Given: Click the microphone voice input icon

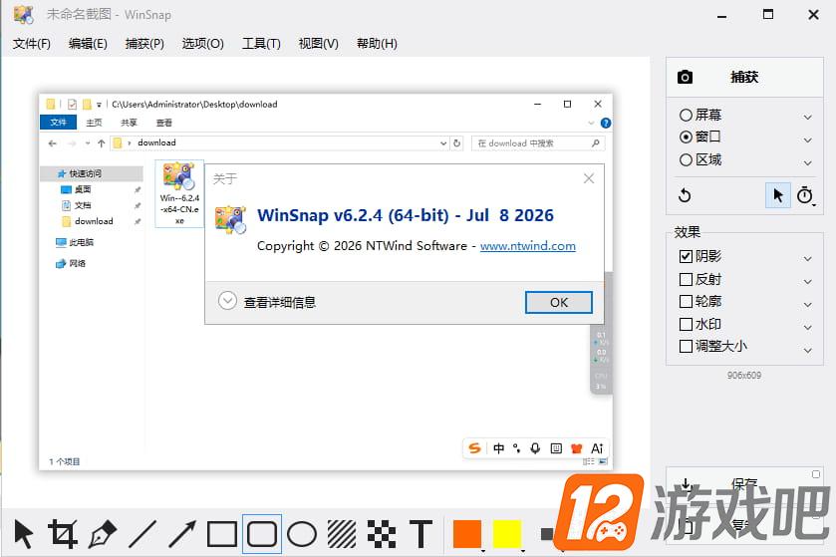Looking at the screenshot, I should coord(535,448).
